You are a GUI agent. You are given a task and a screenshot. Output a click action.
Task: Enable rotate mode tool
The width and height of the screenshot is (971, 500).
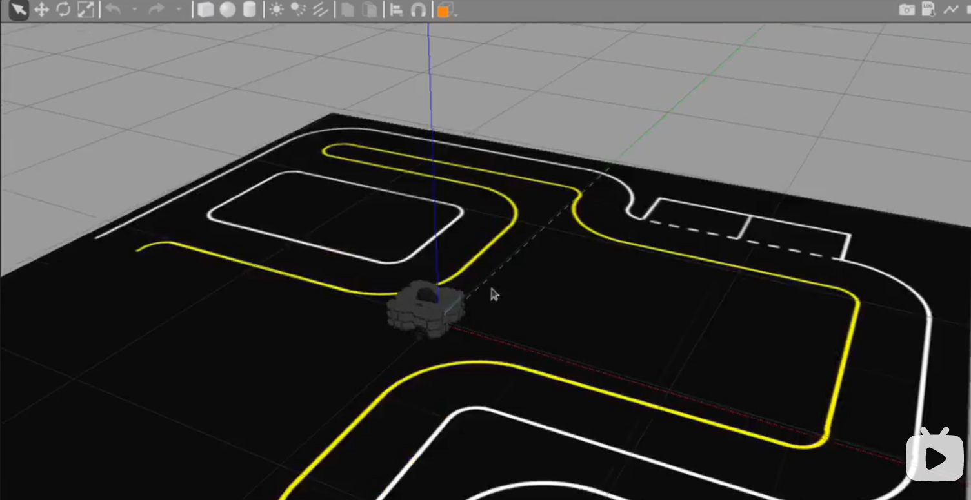pos(63,10)
